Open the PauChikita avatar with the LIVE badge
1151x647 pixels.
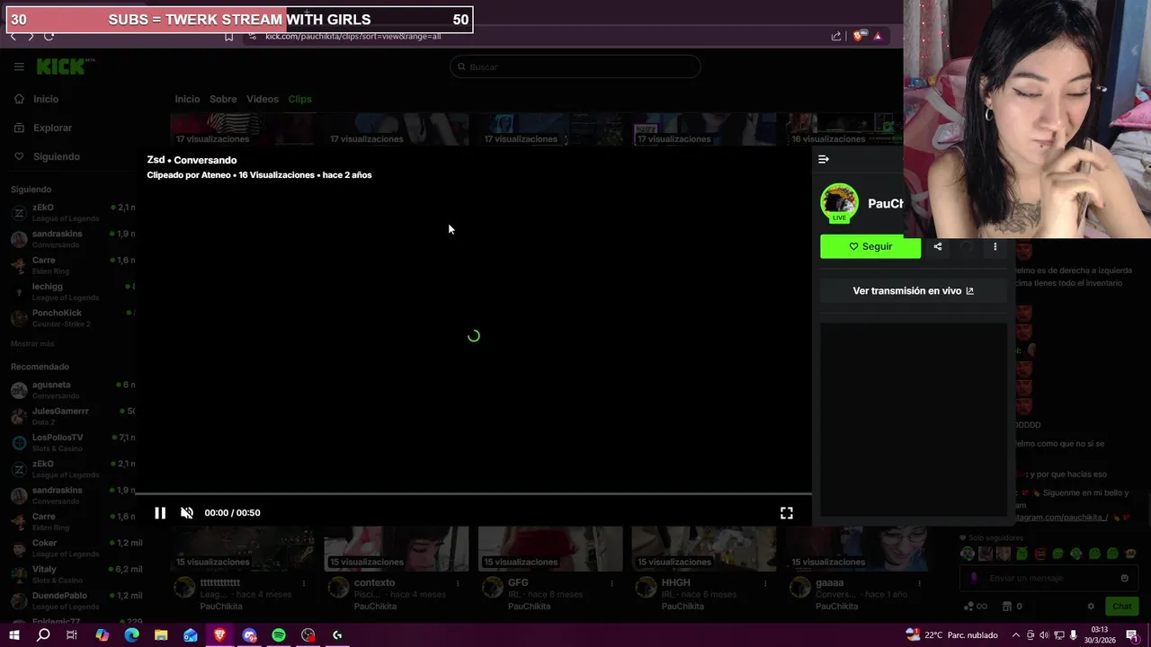pyautogui.click(x=839, y=203)
